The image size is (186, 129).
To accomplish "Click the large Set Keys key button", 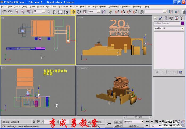I will click(x=109, y=124).
